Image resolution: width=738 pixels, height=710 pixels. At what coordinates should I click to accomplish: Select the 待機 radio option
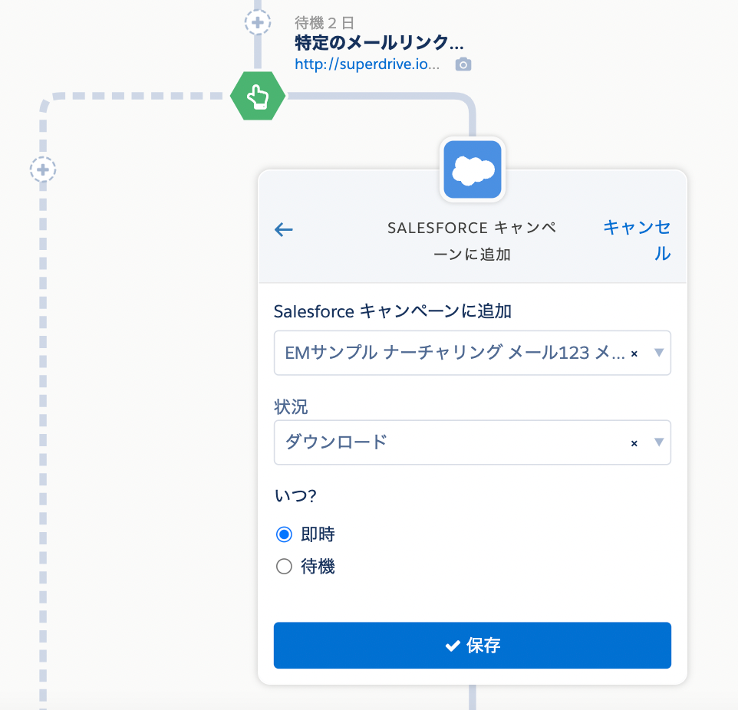click(x=284, y=567)
